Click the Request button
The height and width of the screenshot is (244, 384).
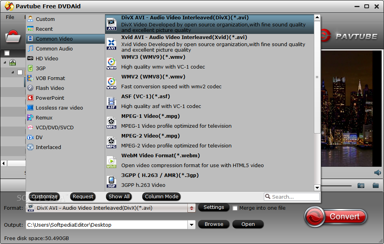83,196
